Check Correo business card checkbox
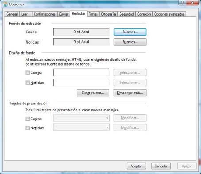 point(27,119)
